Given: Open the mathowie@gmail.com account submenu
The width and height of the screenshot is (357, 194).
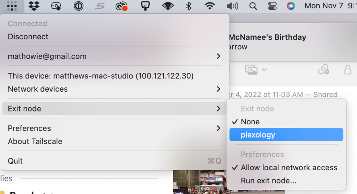Looking at the screenshot, I should [x=114, y=56].
